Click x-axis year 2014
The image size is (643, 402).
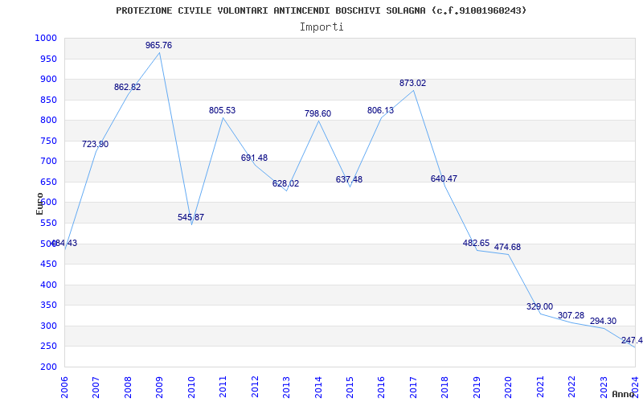click(318, 386)
